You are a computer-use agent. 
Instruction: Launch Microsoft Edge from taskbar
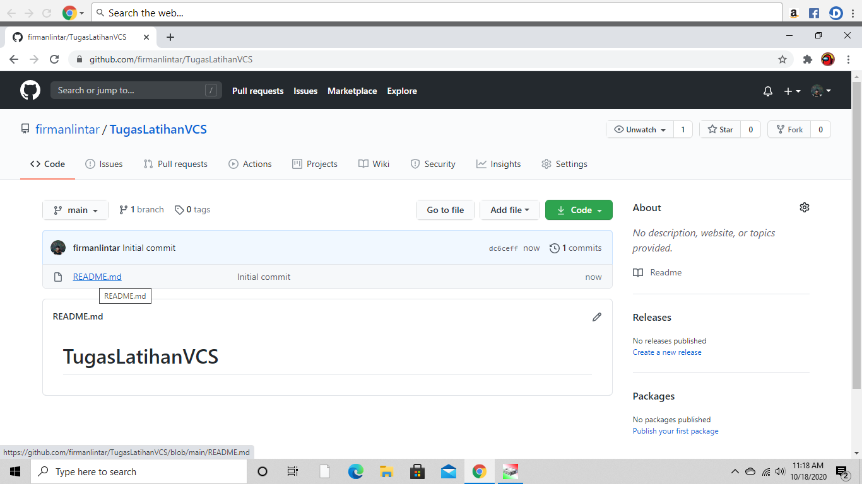[x=356, y=471]
